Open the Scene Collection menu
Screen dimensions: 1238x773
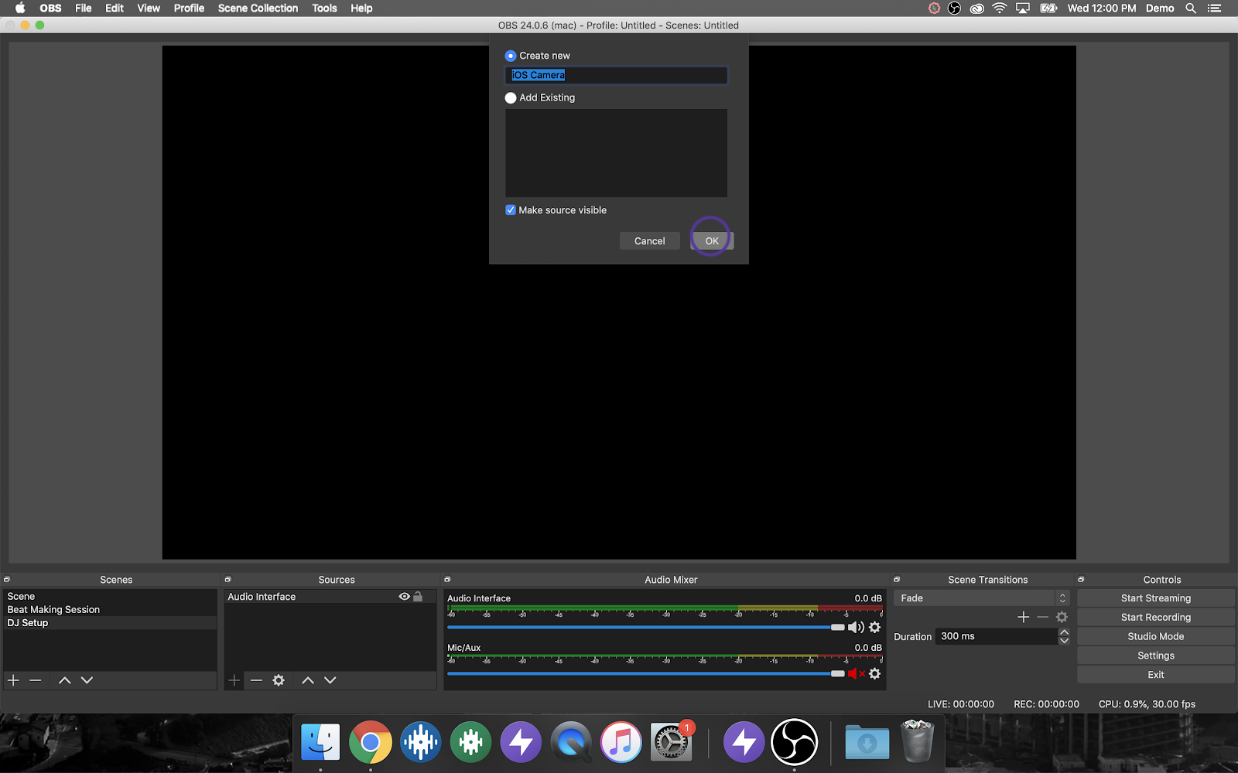(x=258, y=9)
